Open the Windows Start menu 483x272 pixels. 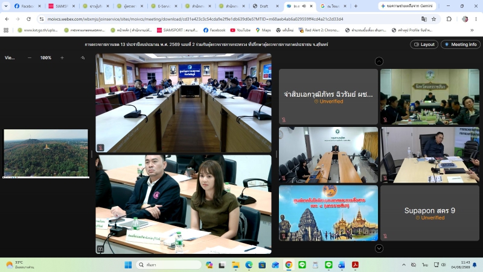click(128, 265)
